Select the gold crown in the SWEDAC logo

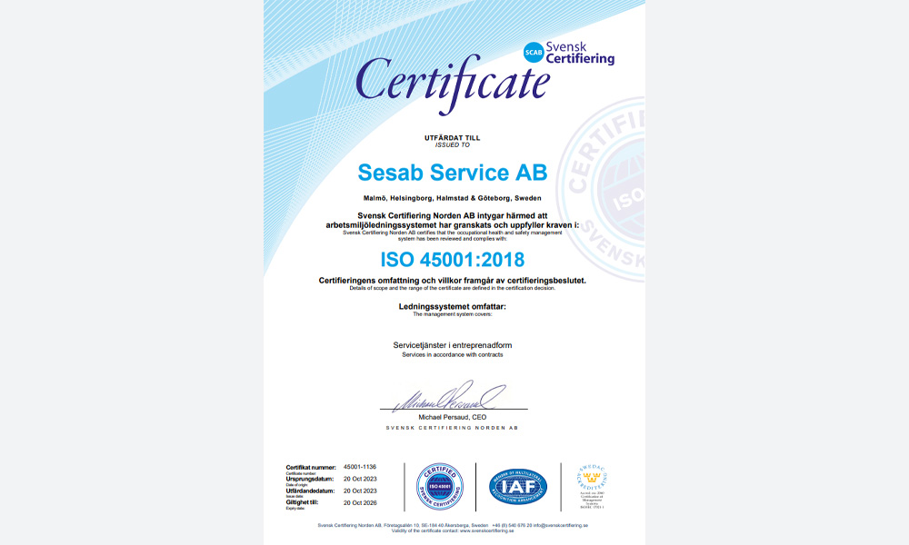[x=592, y=477]
